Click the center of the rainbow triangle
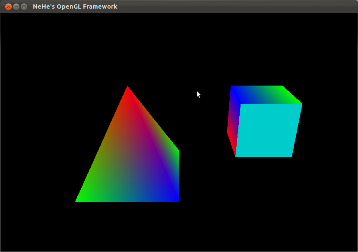Screen dimensions: 358x252 (x=127, y=160)
